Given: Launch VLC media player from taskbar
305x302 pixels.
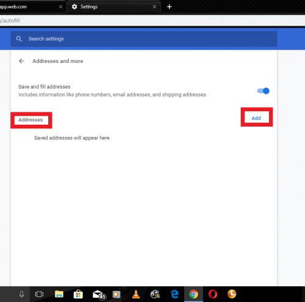Looking at the screenshot, I should 136,294.
